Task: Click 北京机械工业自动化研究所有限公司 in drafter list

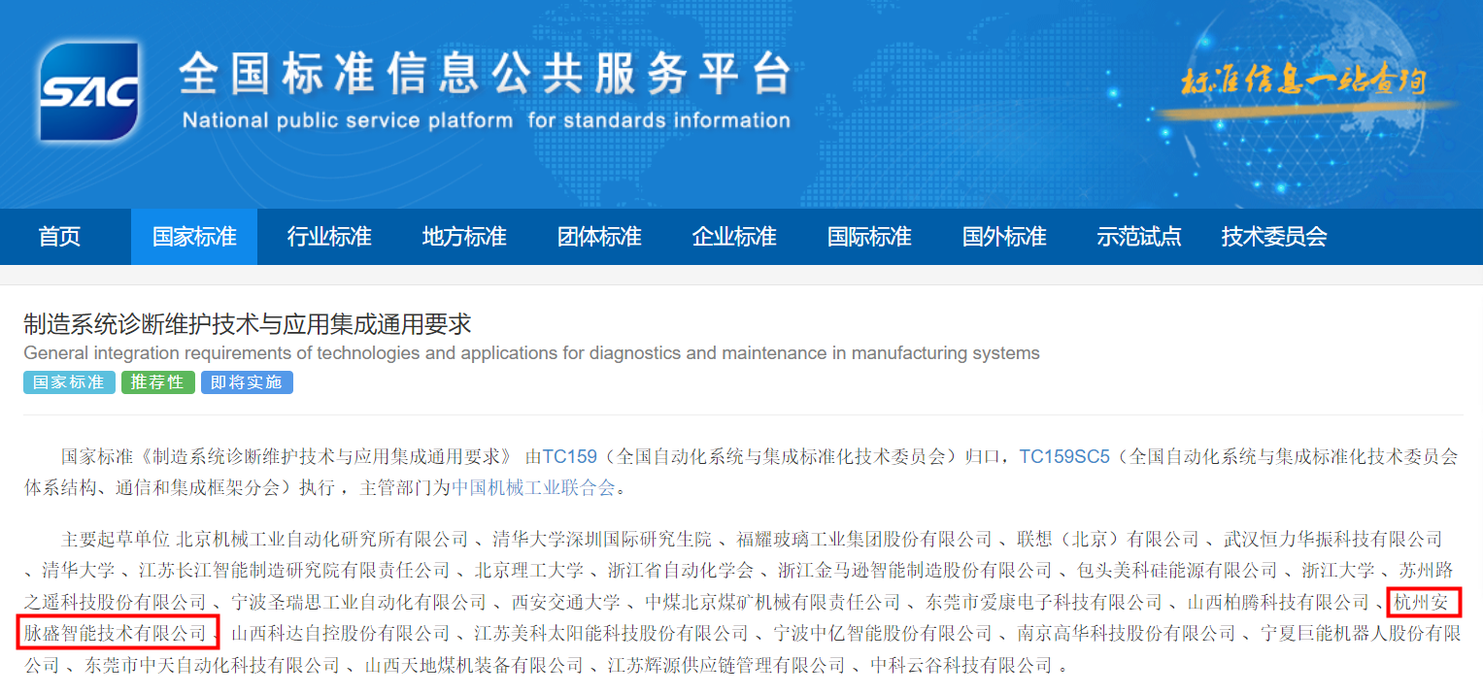Action: coord(323,540)
